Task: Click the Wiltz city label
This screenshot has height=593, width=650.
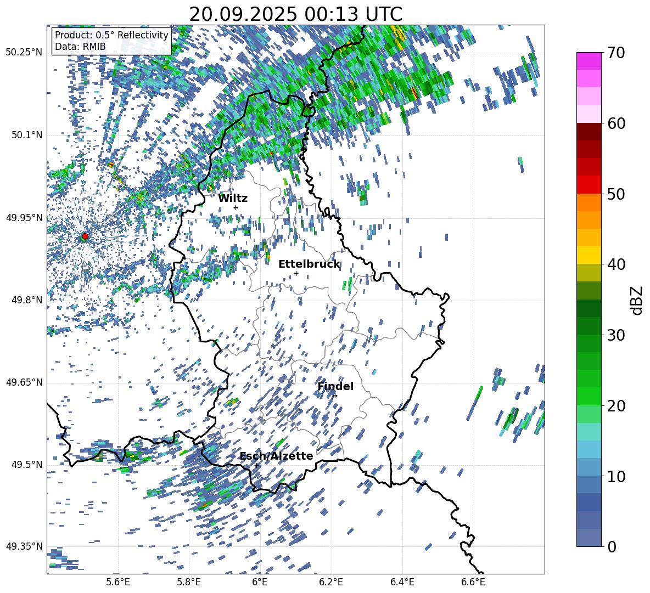Action: click(233, 199)
